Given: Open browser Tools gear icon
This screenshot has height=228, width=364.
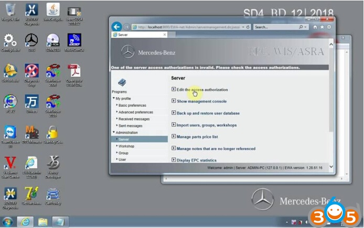Looking at the screenshot, I should [329, 27].
